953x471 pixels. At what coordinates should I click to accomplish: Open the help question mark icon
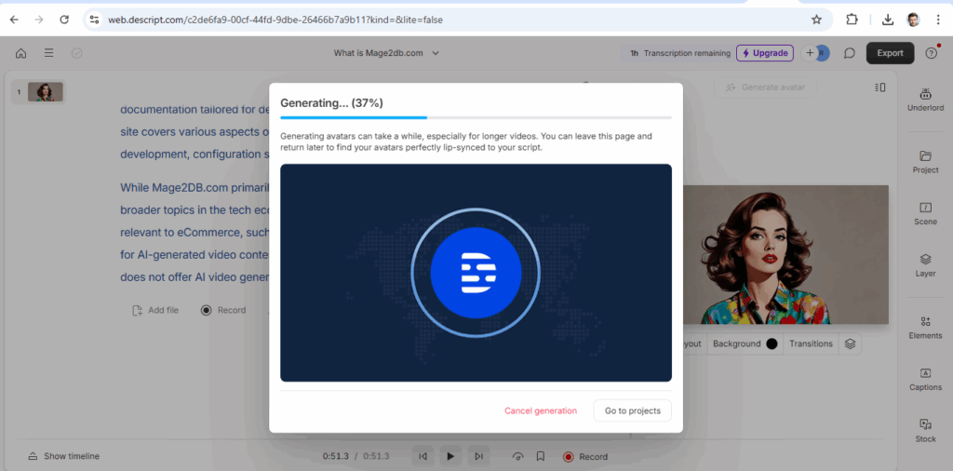tap(931, 53)
